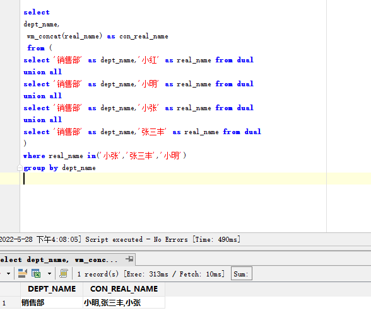Viewport: 371px width, 330px height.
Task: Sort by the DEPT_NAME column header
Action: 52,289
